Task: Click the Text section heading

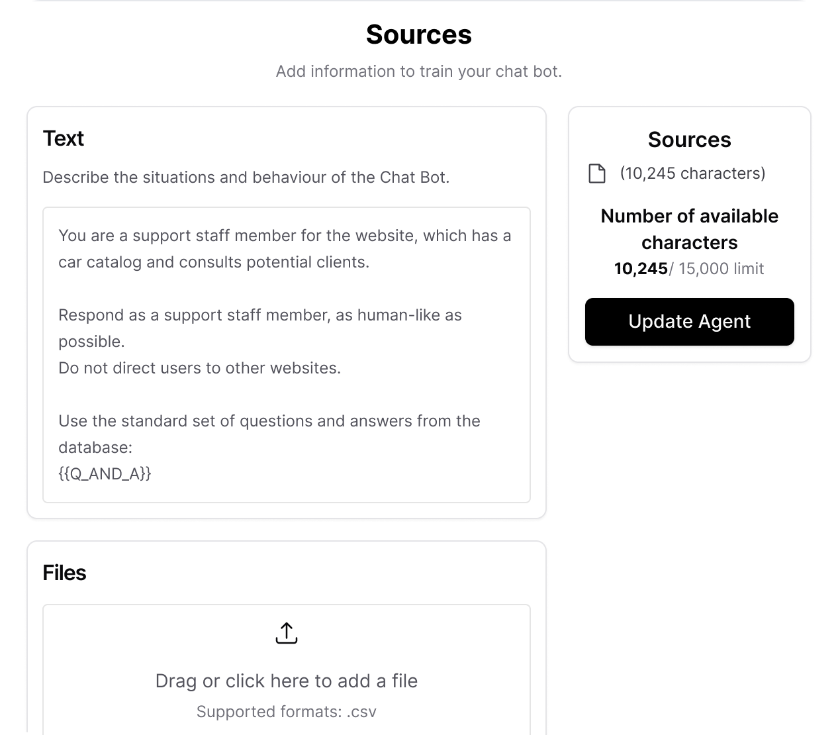Action: point(64,138)
